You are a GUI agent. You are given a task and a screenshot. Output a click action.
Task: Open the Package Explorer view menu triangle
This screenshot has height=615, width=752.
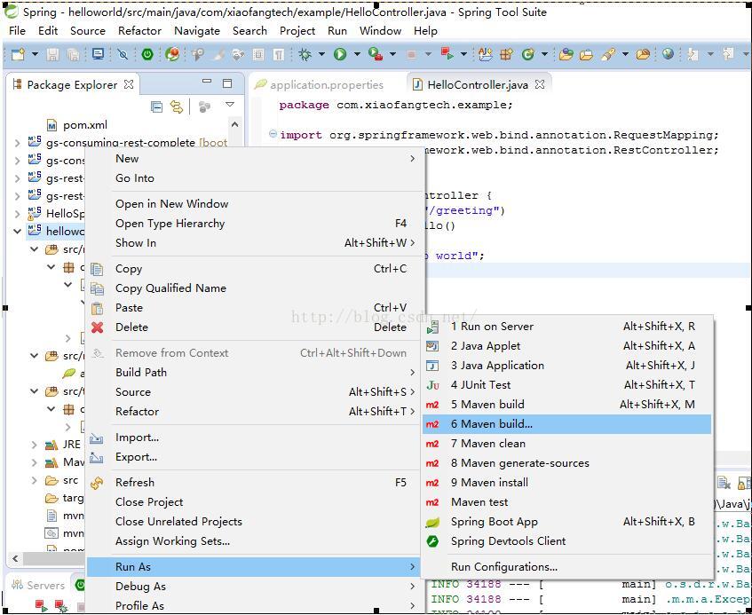pyautogui.click(x=230, y=105)
